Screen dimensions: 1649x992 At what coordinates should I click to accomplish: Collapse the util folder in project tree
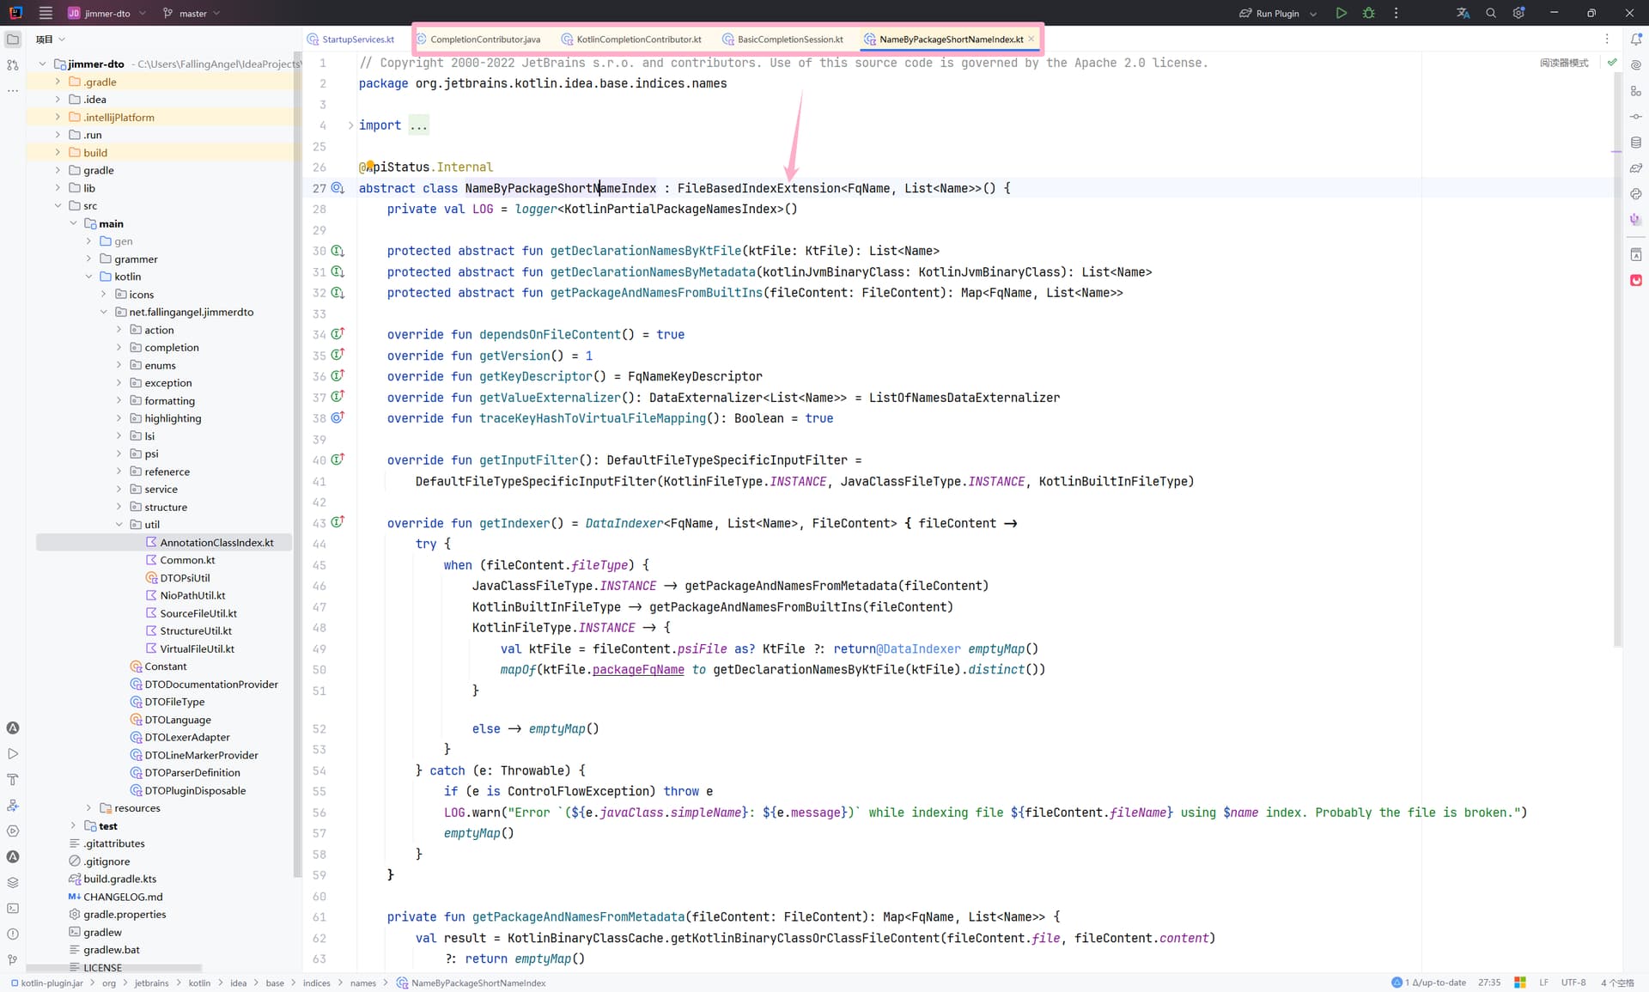pos(119,525)
